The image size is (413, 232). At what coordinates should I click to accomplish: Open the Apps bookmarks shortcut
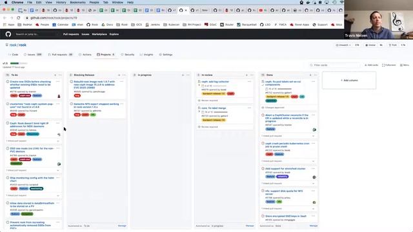point(9,24)
